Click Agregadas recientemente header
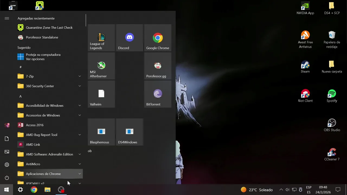 [36, 18]
